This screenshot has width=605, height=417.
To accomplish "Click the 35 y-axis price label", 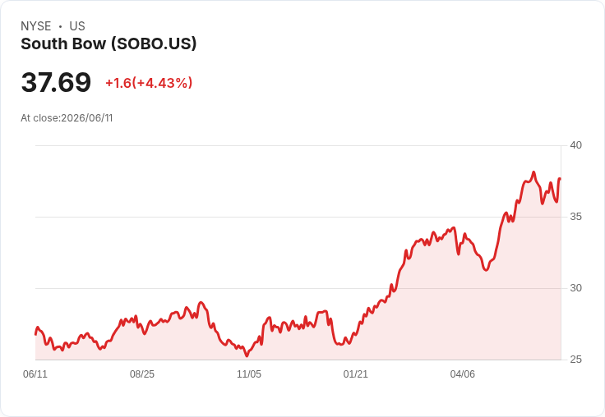I will [575, 217].
